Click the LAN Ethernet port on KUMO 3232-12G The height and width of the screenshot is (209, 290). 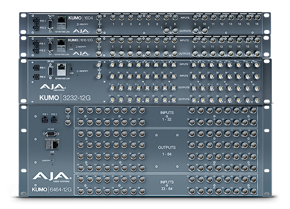62,69
